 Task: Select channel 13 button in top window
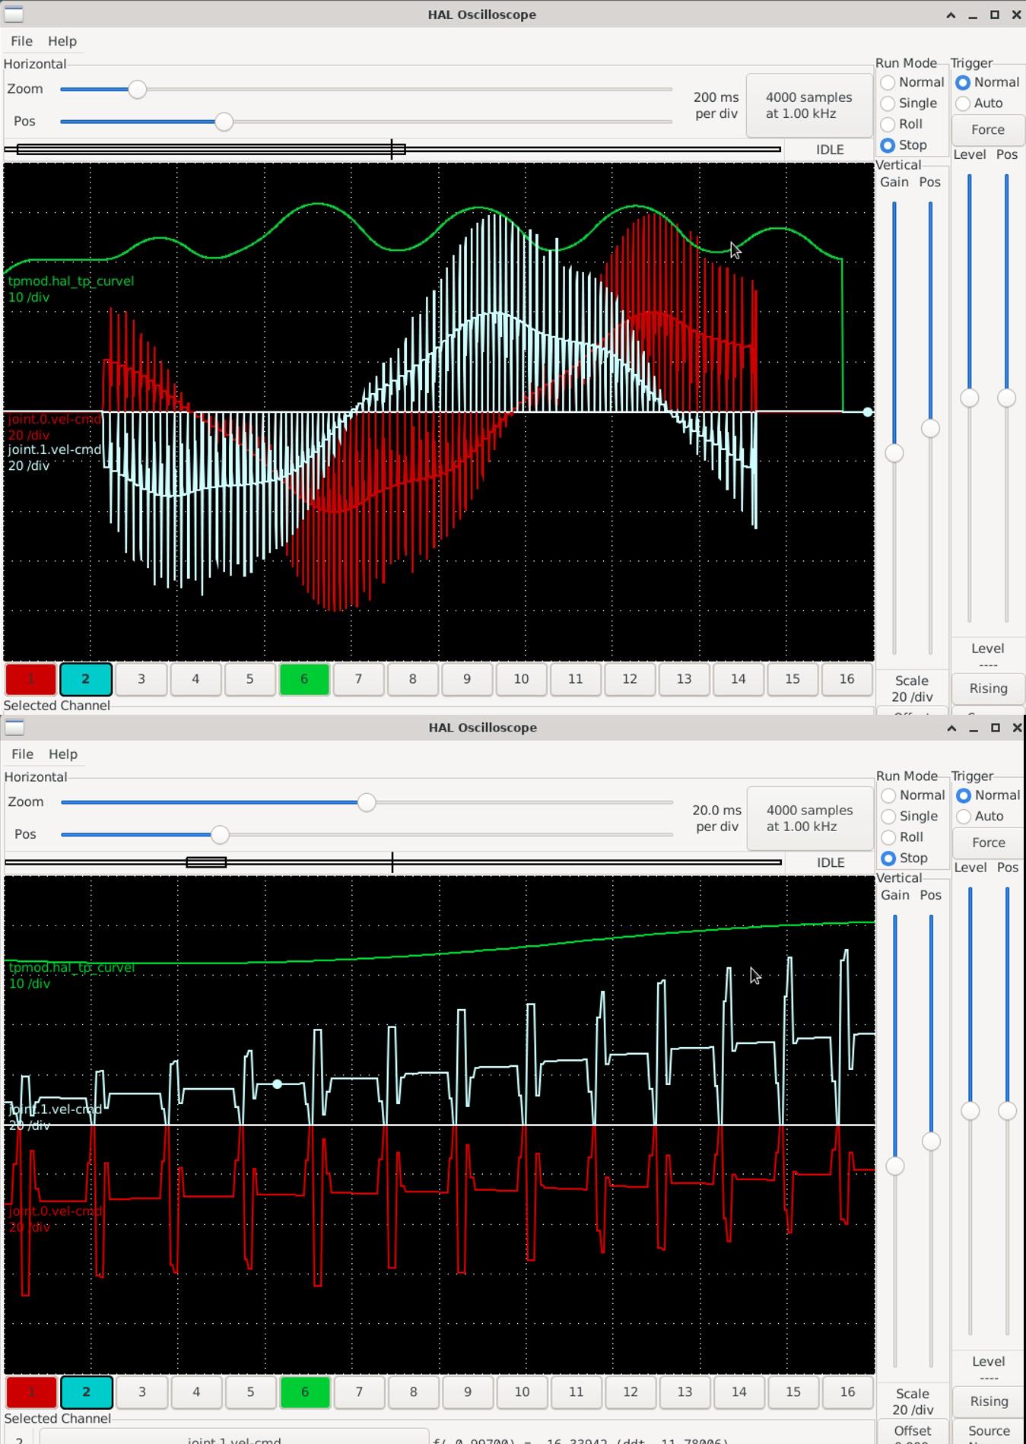[684, 680]
